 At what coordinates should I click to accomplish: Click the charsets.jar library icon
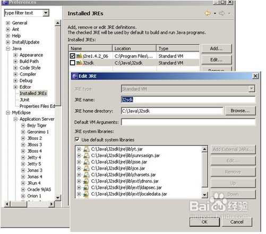click(87, 174)
